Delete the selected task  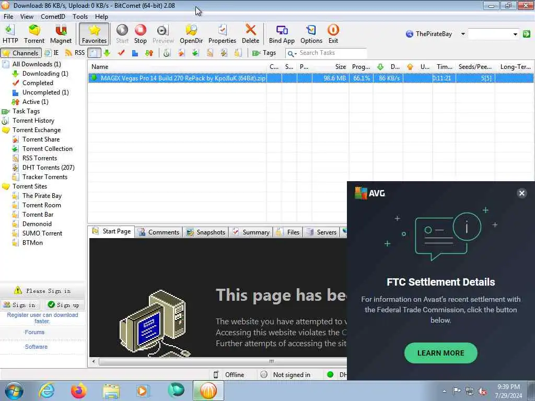point(250,34)
